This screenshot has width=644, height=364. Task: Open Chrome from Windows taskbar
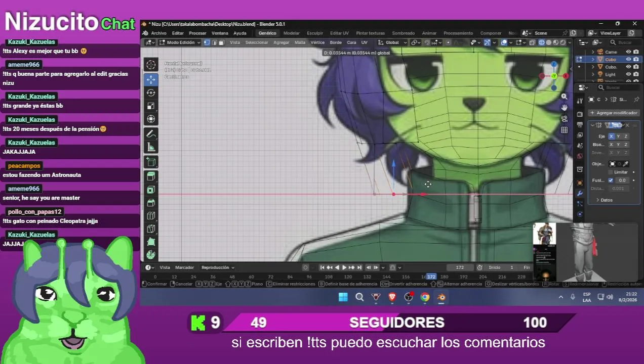click(425, 297)
